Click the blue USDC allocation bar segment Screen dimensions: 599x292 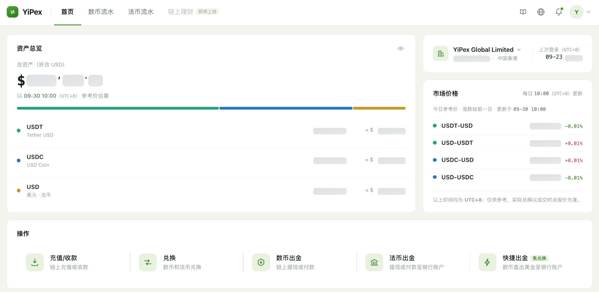(x=286, y=108)
